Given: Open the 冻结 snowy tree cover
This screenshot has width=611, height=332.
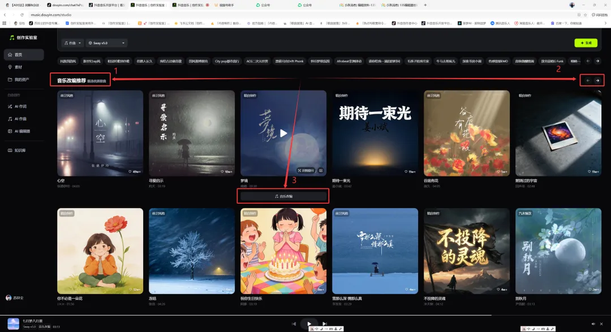Looking at the screenshot, I should coord(192,251).
